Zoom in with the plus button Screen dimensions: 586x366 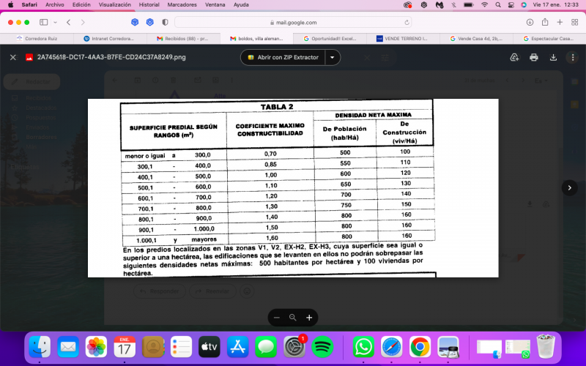click(309, 318)
